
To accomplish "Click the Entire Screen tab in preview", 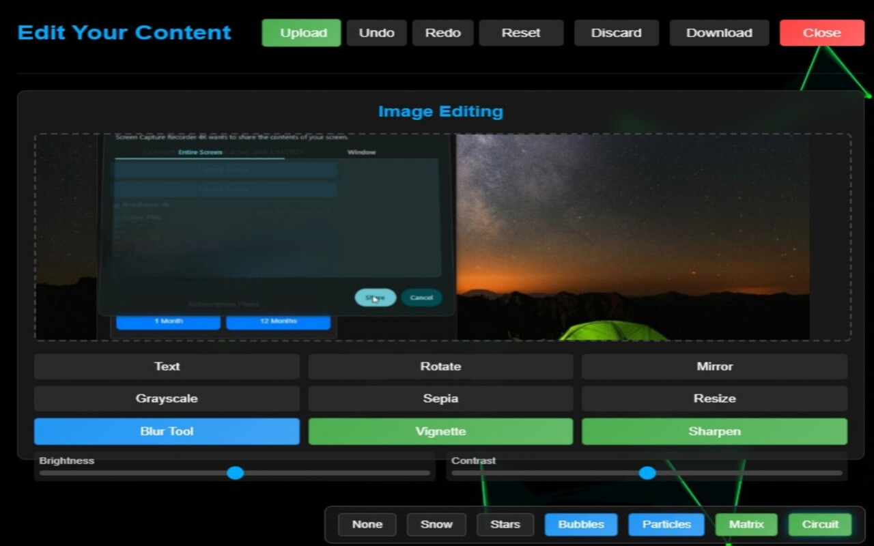I will [200, 152].
